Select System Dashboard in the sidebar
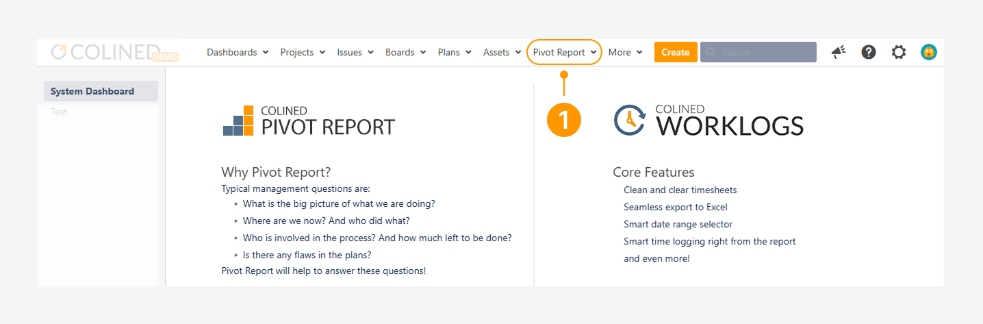983x324 pixels. (x=101, y=91)
